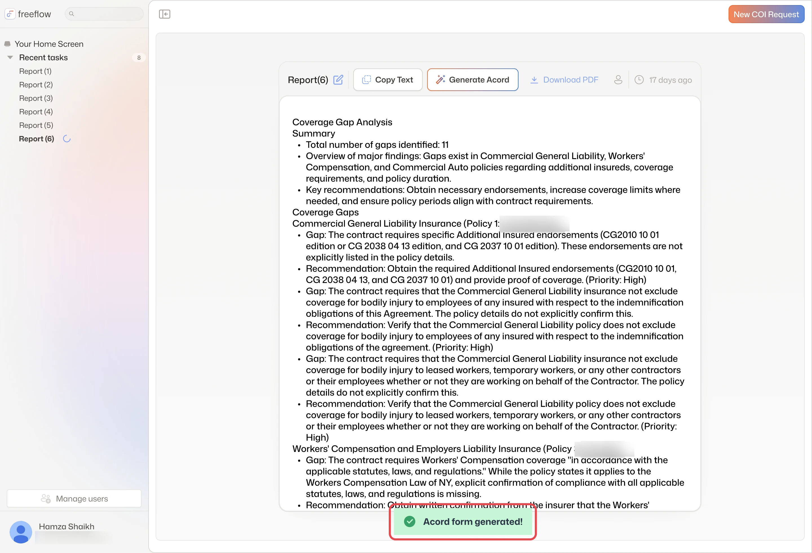The image size is (812, 553).
Task: Click the 17 days ago timestamp
Action: coord(670,80)
